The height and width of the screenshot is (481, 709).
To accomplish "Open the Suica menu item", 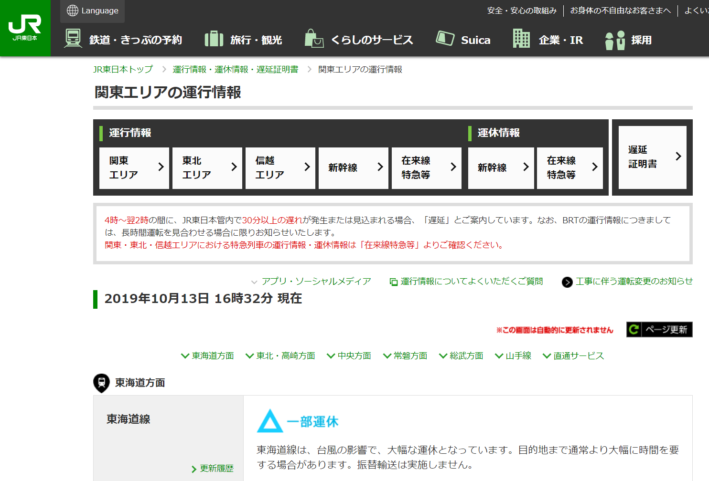I will point(463,40).
